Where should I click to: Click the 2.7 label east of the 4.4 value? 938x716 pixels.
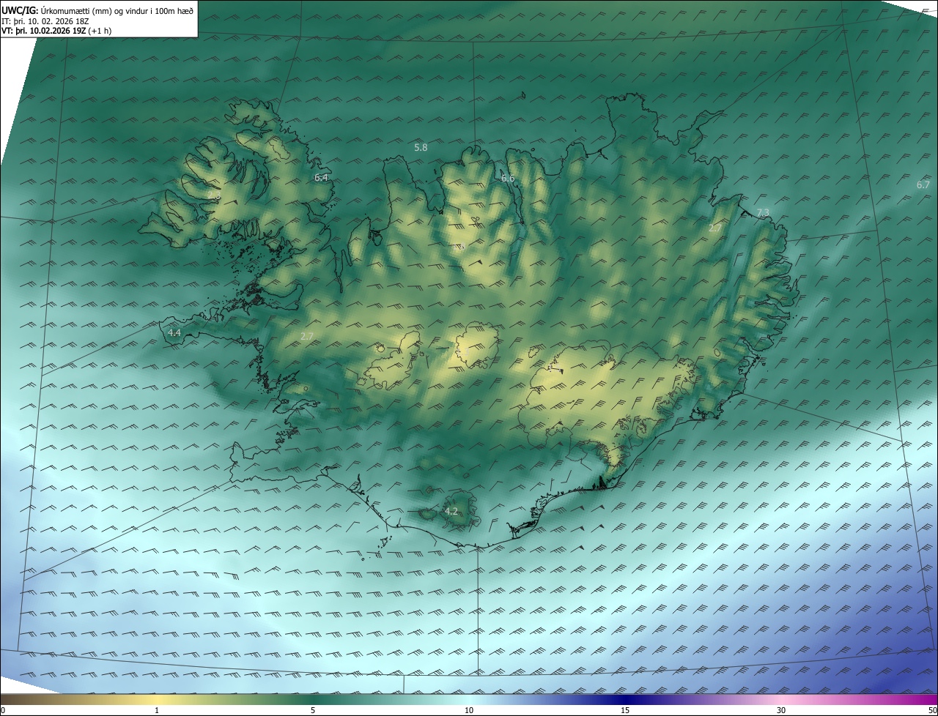click(307, 336)
